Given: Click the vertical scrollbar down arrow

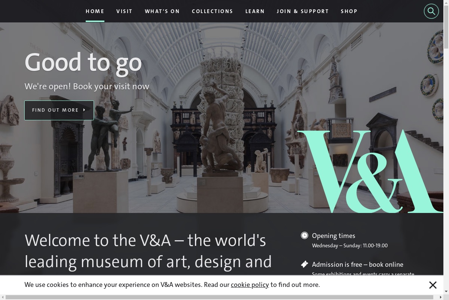Looking at the screenshot, I should point(446,291).
